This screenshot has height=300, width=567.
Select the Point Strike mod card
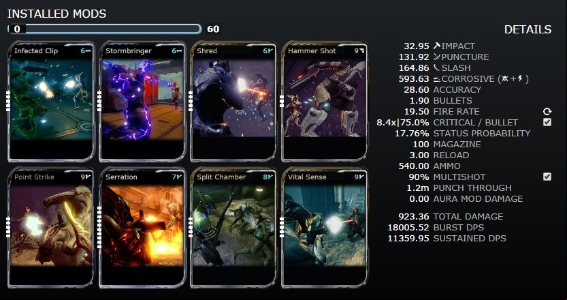pyautogui.click(x=51, y=227)
